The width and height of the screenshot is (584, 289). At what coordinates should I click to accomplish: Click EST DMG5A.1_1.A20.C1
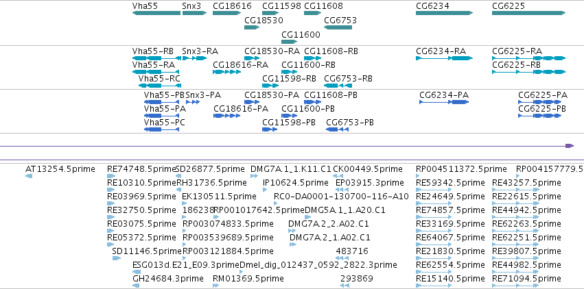pos(345,210)
